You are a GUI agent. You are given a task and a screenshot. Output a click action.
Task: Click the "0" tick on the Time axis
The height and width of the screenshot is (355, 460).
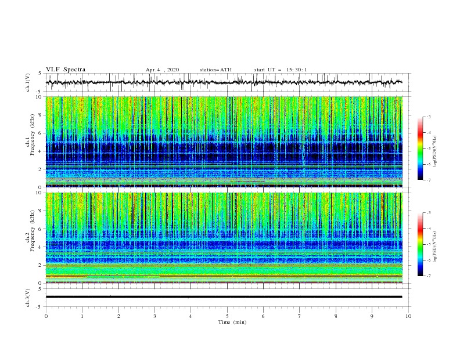click(x=46, y=316)
